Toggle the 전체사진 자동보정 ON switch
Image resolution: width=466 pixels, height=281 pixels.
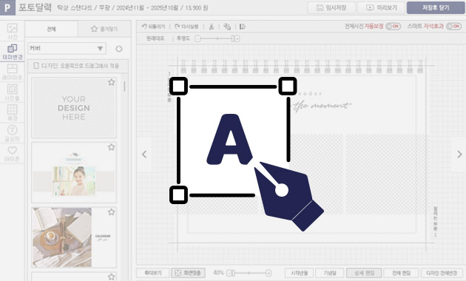pyautogui.click(x=394, y=27)
